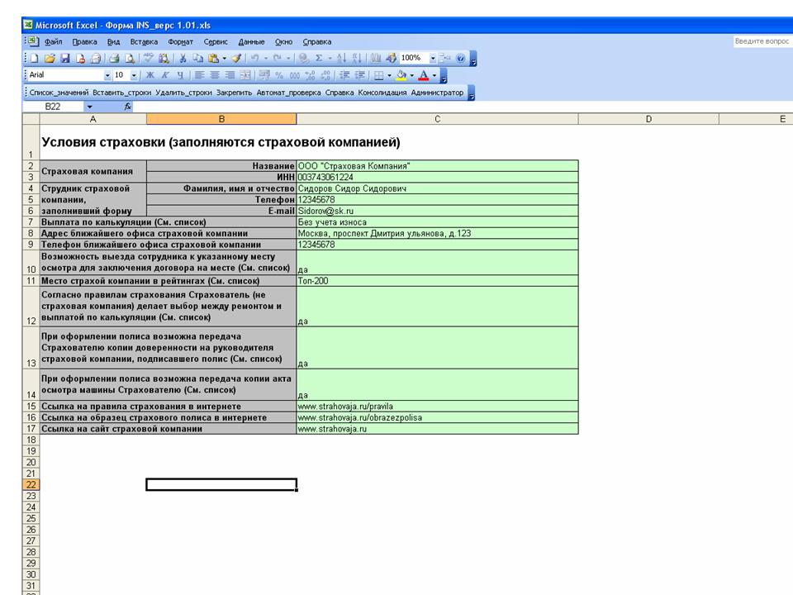Apply Percent style format
Screen dimensions: 793x595
pyautogui.click(x=278, y=75)
